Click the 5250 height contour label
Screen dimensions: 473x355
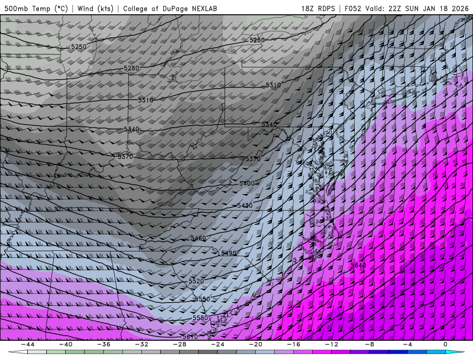click(79, 47)
